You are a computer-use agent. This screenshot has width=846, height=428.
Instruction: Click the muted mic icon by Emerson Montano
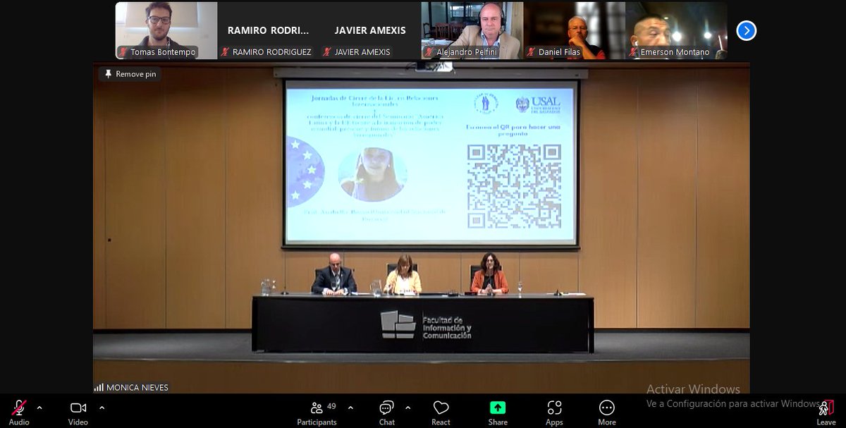click(634, 52)
